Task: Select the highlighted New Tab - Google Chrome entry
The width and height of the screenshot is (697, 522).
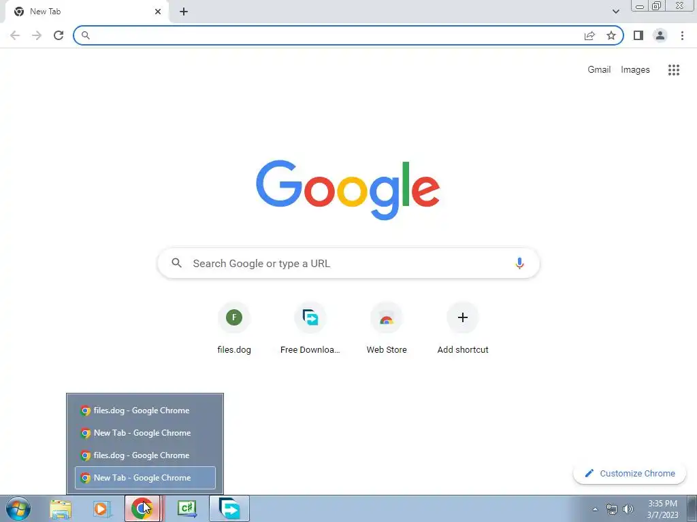Action: 146,478
